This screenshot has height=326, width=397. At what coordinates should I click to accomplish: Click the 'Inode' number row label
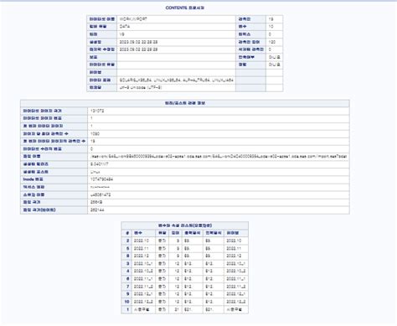point(33,179)
